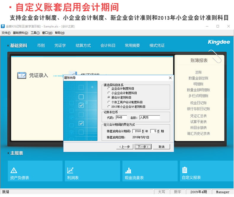Viewport: 234px width, 197px height.
Task: Click the year spinner arrows beside 2018
Action: click(143, 131)
